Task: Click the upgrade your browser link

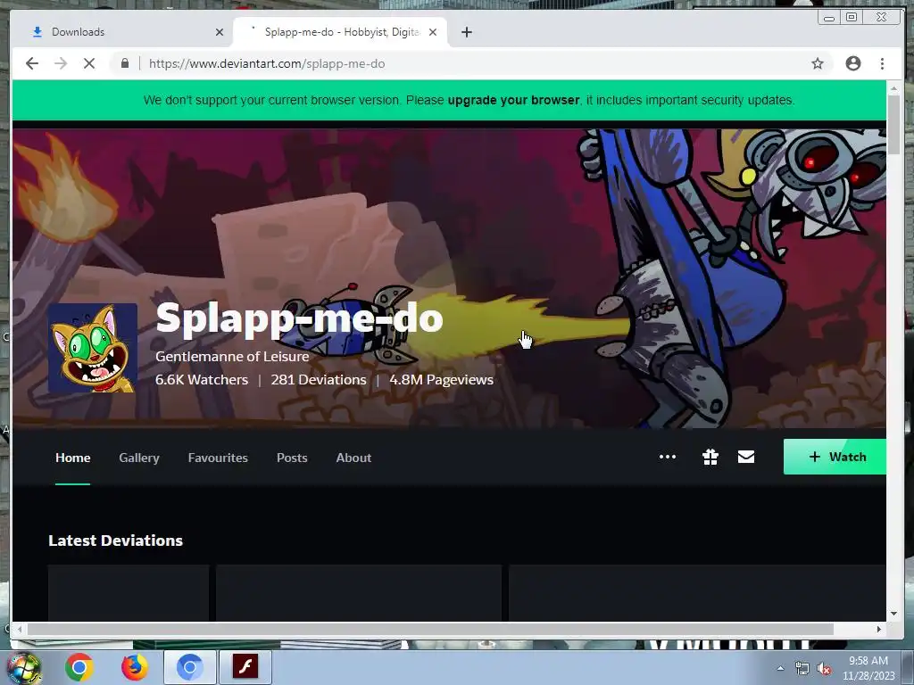Action: (x=513, y=100)
